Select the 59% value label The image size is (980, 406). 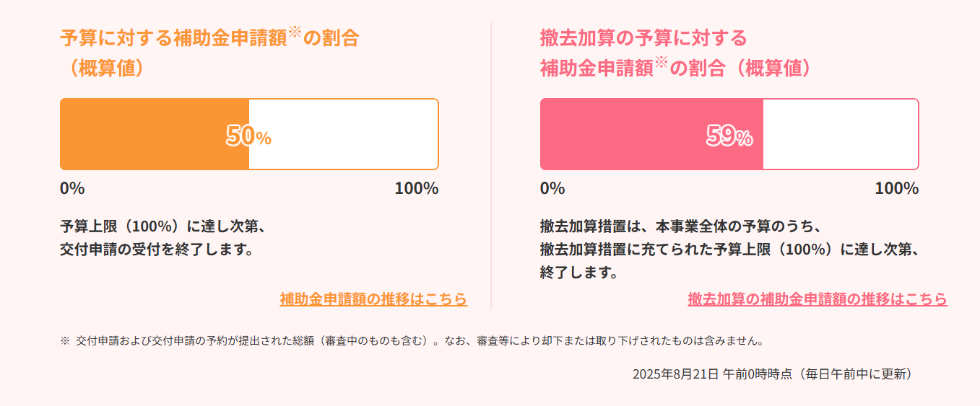[x=729, y=136]
